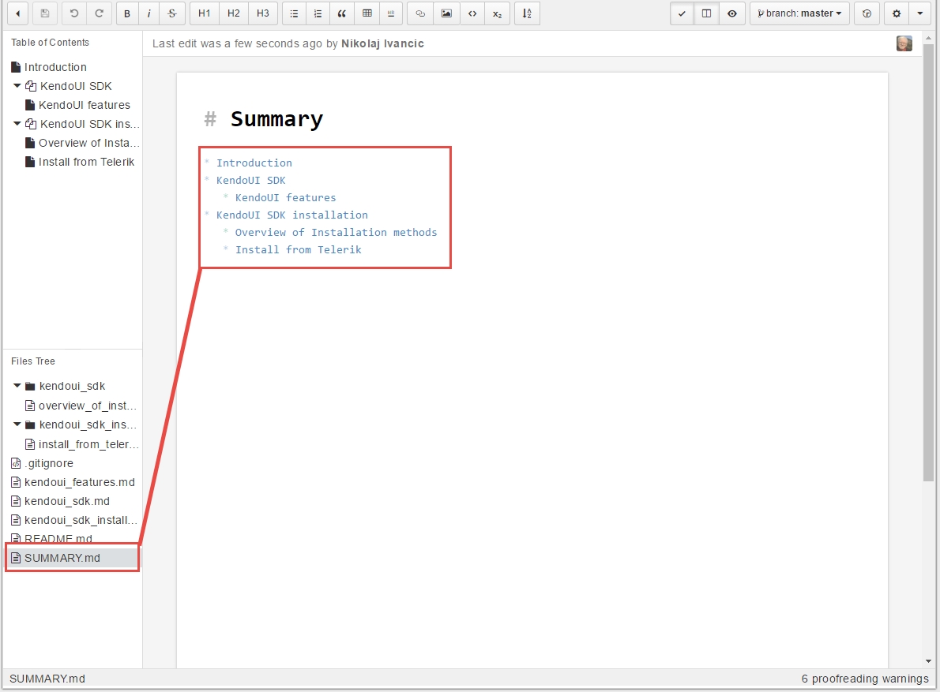Open the dropdown arrow beside settings gear
This screenshot has width=940, height=692.
[x=920, y=13]
